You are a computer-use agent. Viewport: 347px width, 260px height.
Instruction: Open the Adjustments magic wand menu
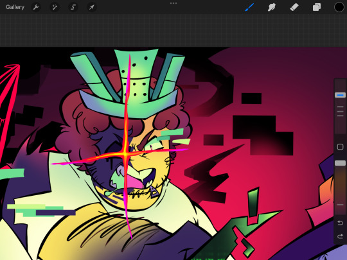coord(55,7)
